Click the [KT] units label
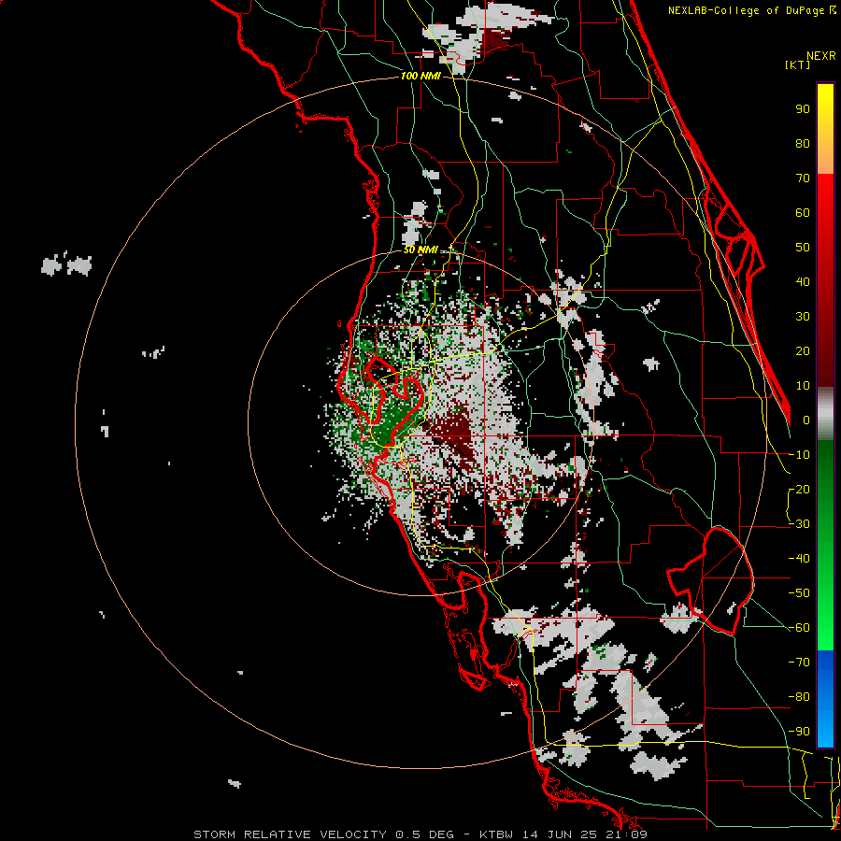This screenshot has height=841, width=841. [x=798, y=64]
